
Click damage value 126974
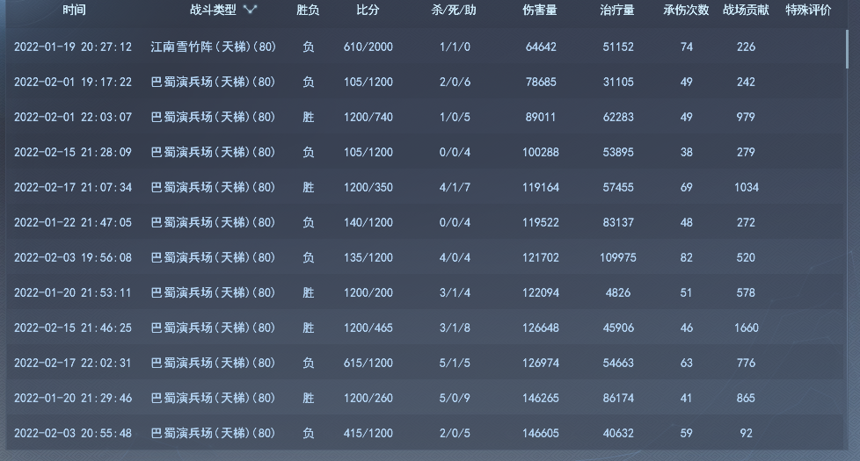pyautogui.click(x=541, y=363)
